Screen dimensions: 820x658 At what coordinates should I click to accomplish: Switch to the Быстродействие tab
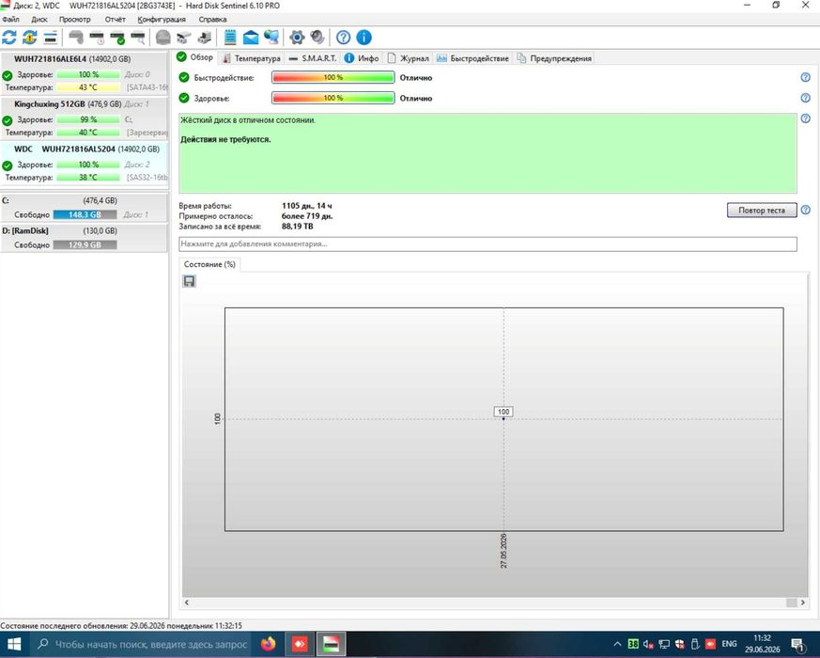472,58
